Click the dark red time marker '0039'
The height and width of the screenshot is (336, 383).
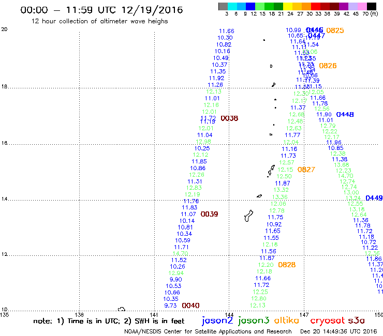(209, 214)
